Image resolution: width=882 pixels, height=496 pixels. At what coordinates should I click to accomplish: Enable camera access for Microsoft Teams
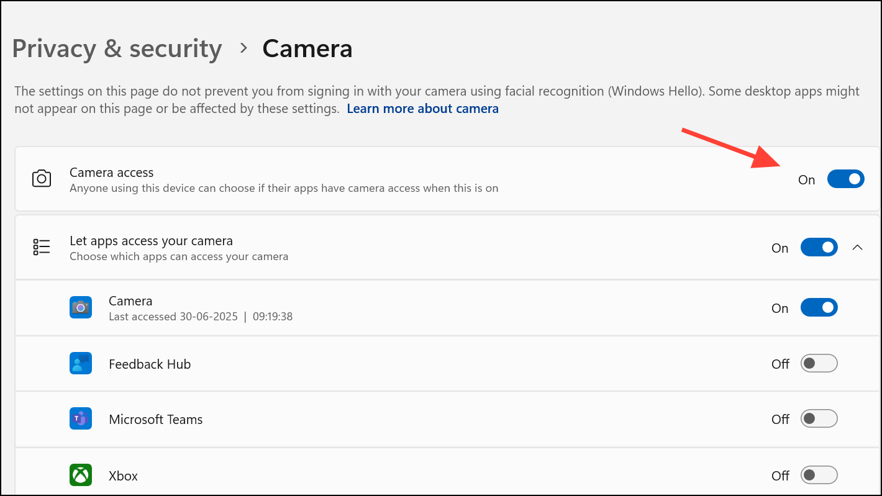(819, 419)
